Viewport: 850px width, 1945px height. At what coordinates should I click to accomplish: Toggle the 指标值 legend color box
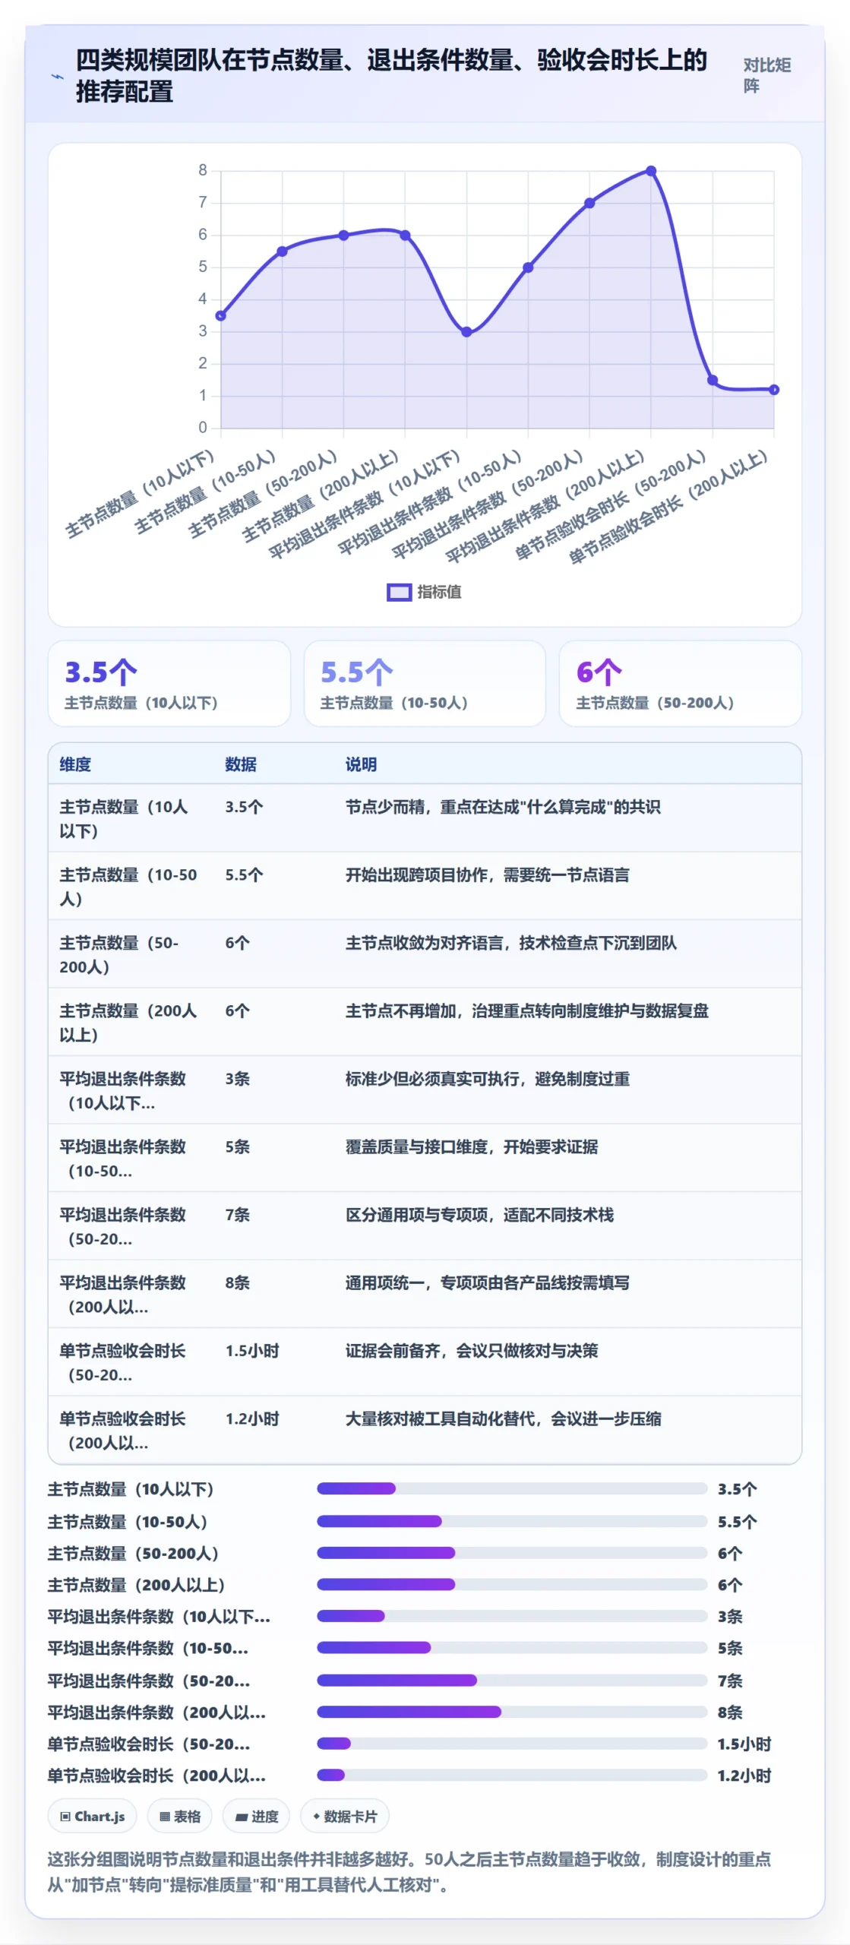[399, 592]
